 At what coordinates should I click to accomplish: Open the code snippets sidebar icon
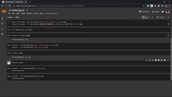click(2, 29)
